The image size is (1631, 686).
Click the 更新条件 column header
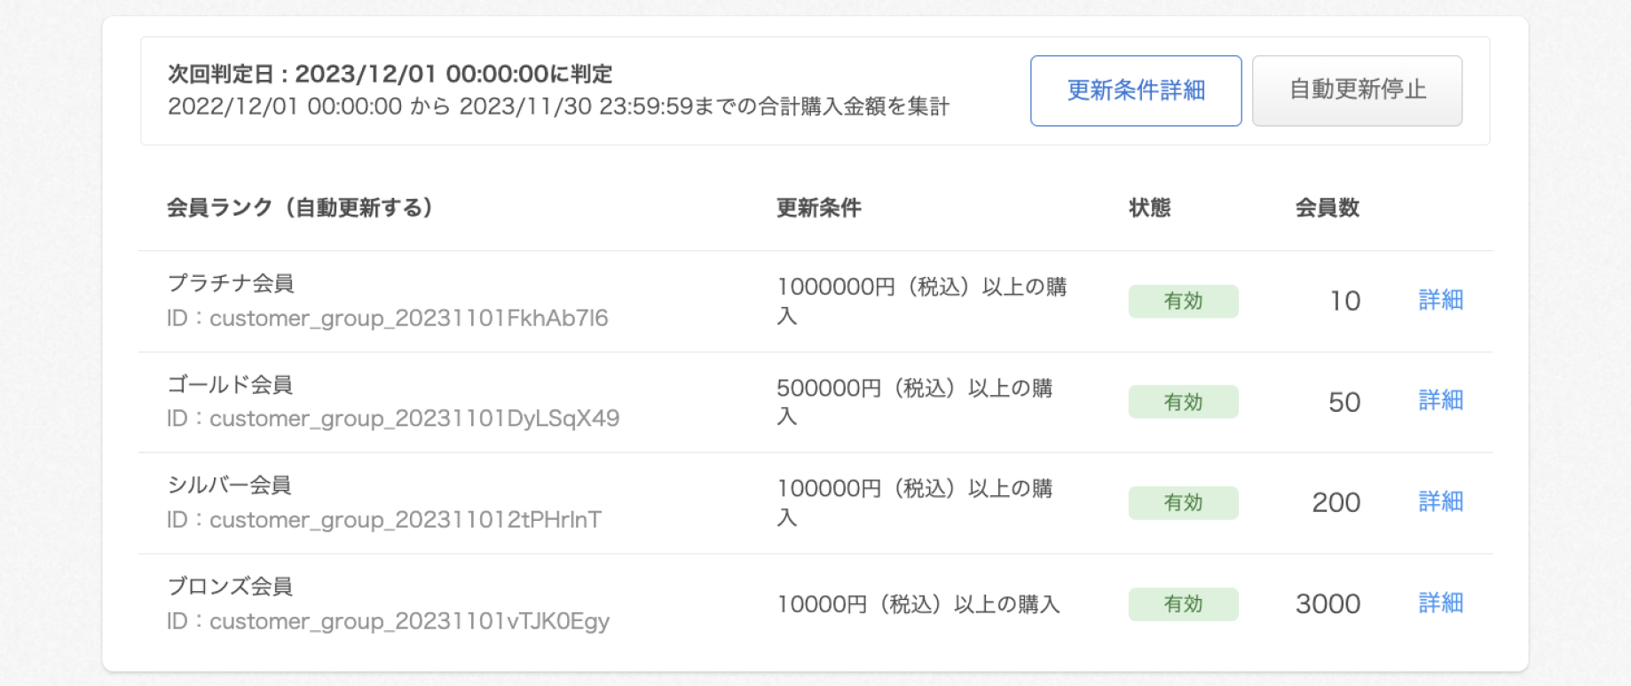coord(819,207)
